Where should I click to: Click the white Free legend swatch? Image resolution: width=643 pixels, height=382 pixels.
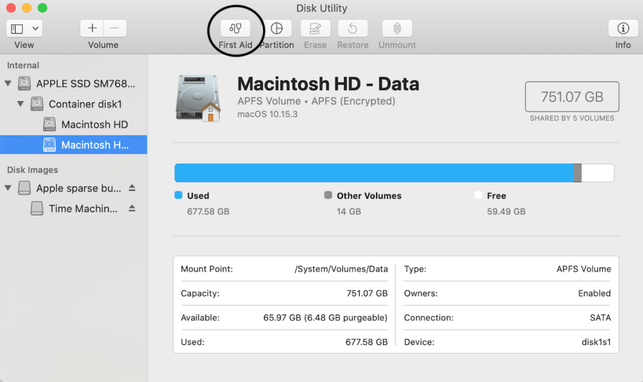tap(478, 195)
